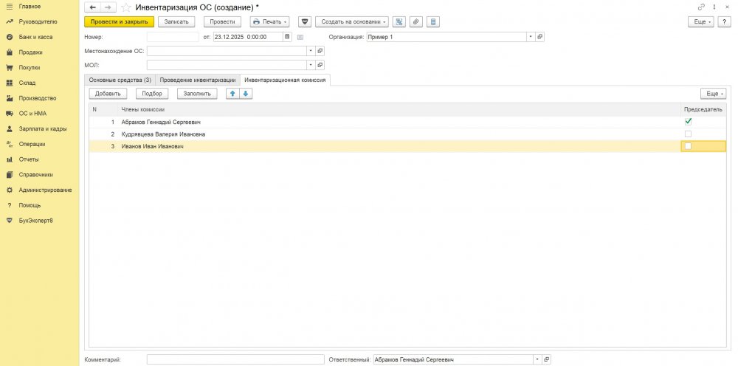Click the Провести и закрыть button

(119, 21)
